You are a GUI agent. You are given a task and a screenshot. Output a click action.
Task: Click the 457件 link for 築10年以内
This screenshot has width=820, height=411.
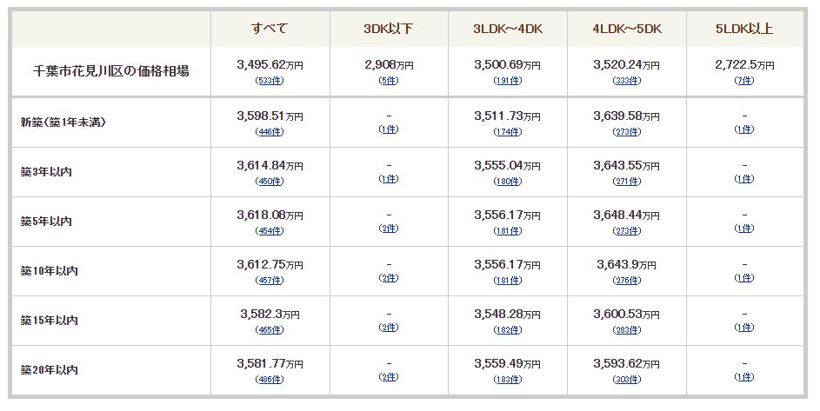click(x=270, y=281)
